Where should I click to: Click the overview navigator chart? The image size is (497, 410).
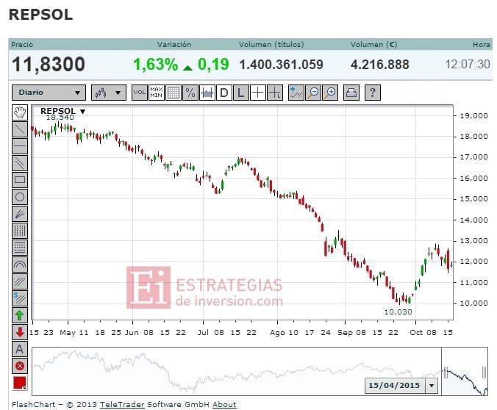coord(260,371)
